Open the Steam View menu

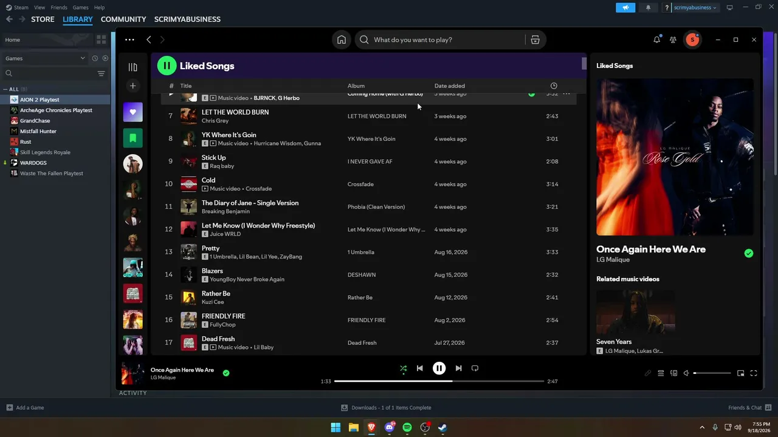[x=40, y=7]
